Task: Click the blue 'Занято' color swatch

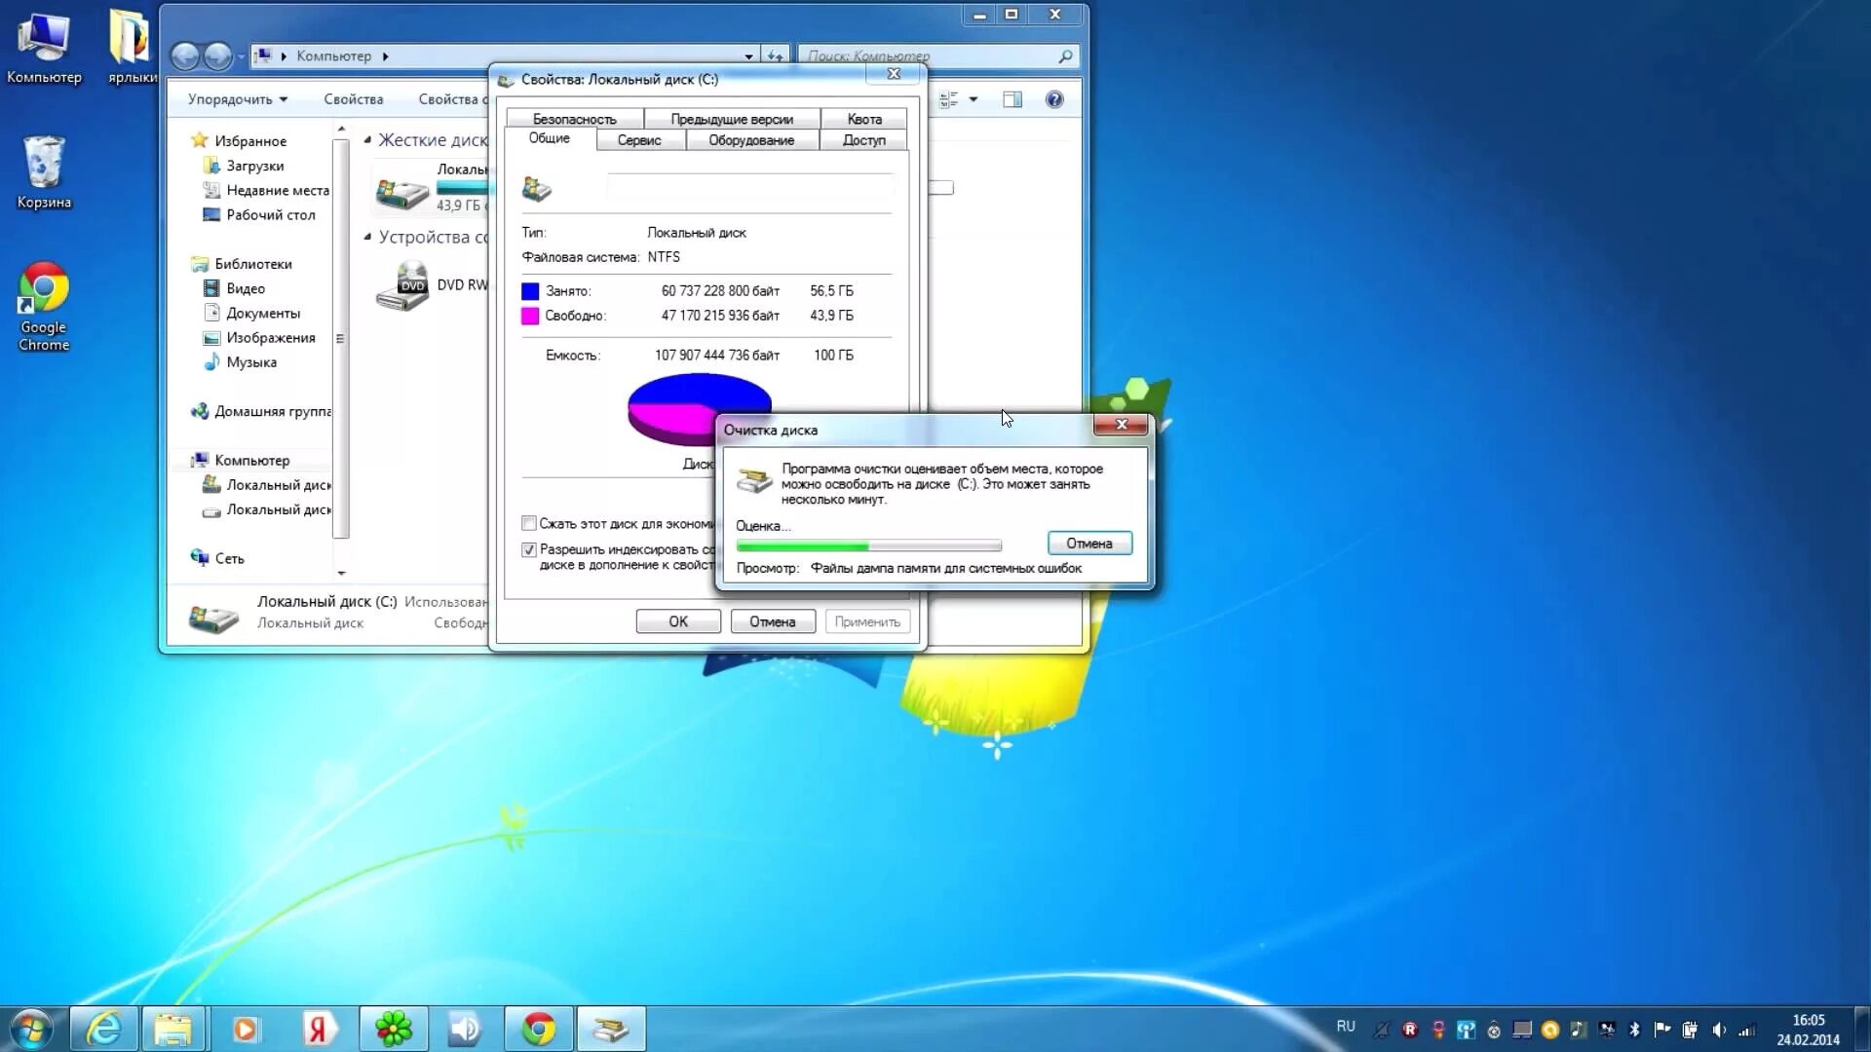Action: click(530, 291)
